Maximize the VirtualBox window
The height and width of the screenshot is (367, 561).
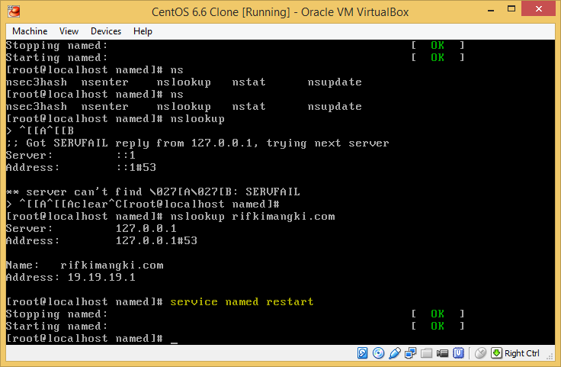click(x=511, y=9)
